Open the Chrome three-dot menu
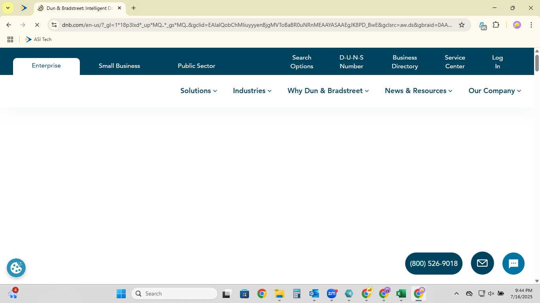 (531, 25)
